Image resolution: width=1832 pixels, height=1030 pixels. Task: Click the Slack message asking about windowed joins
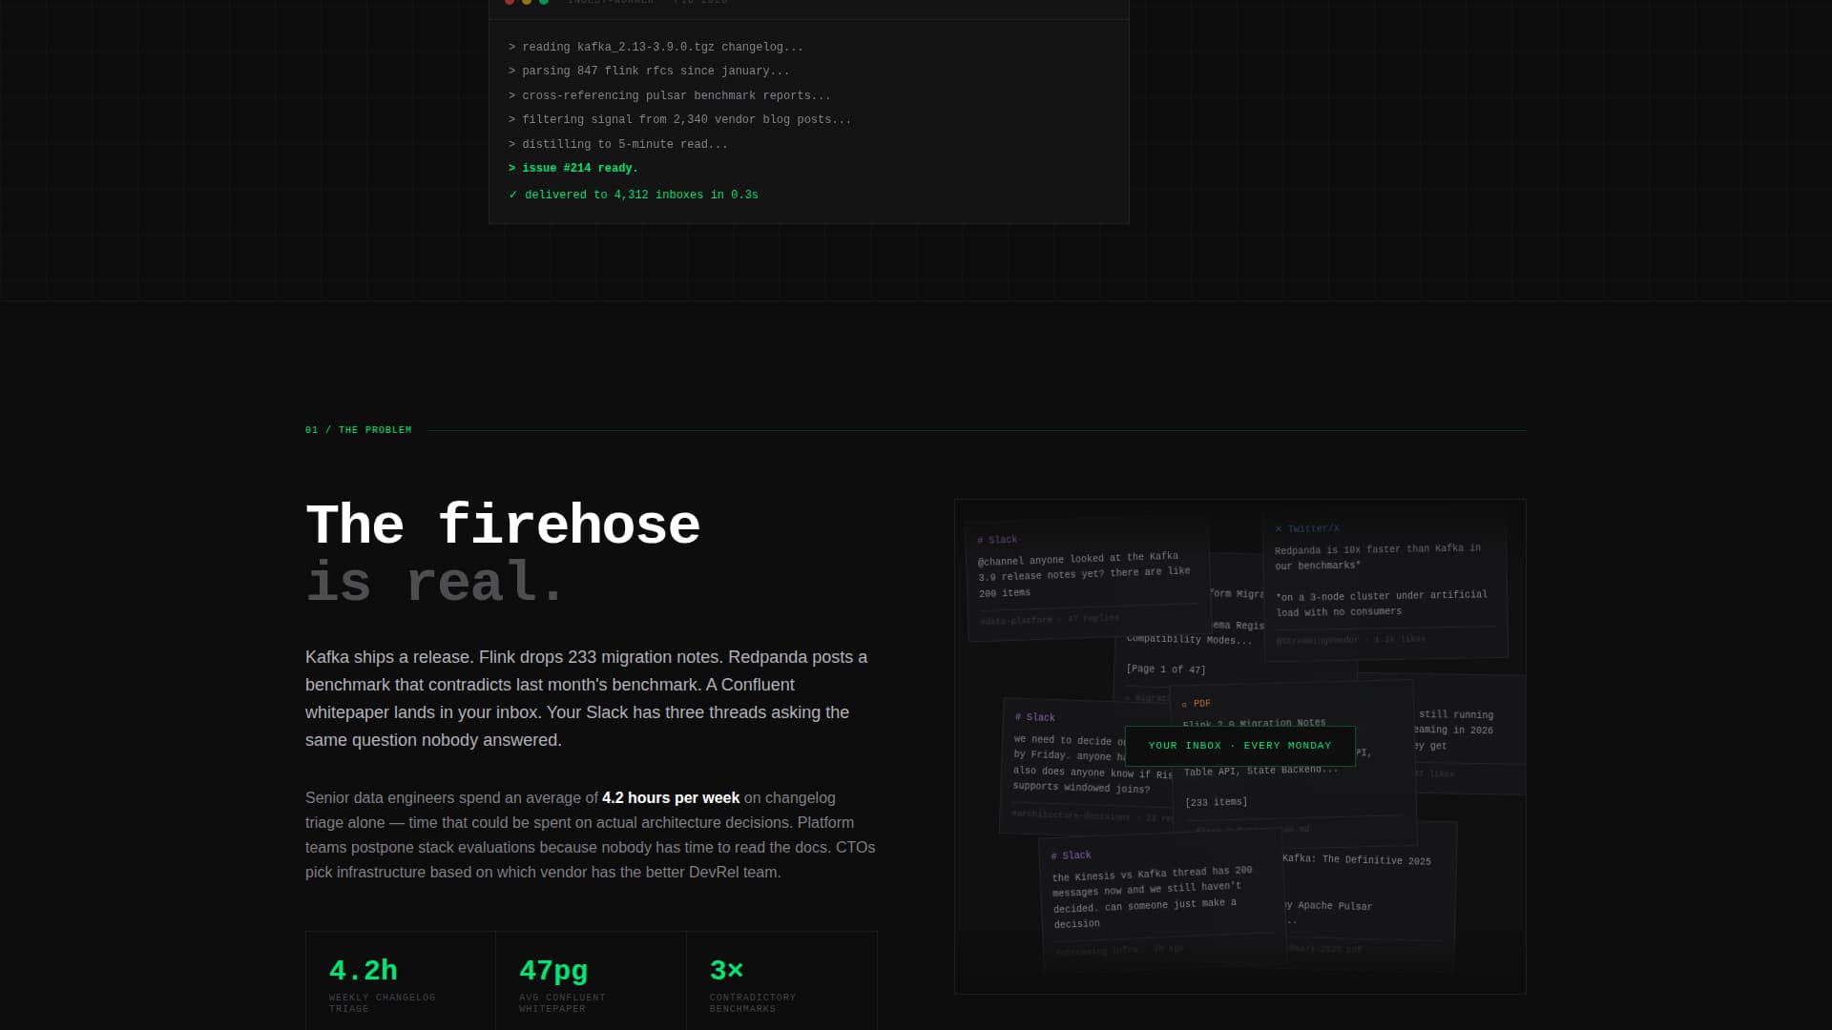click(x=1092, y=764)
